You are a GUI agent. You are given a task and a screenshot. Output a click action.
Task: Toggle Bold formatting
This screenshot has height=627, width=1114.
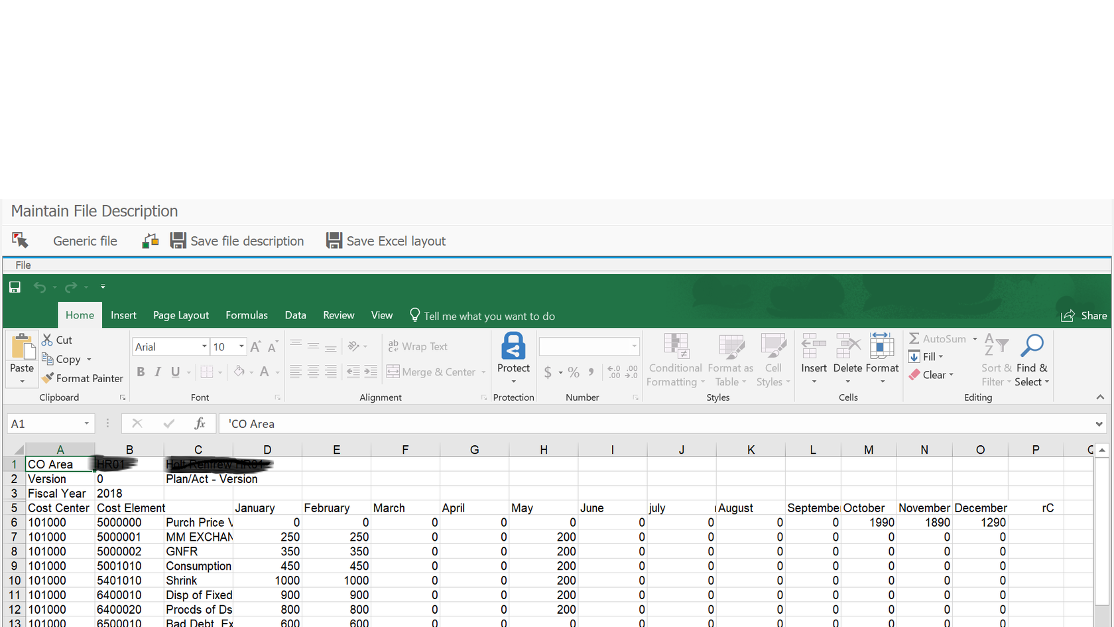point(141,372)
